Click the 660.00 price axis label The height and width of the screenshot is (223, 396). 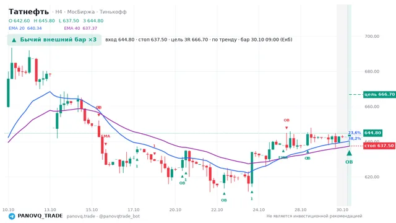pos(372,107)
